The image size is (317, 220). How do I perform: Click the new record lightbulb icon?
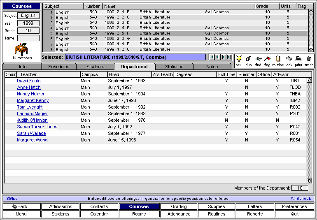[x=239, y=59]
